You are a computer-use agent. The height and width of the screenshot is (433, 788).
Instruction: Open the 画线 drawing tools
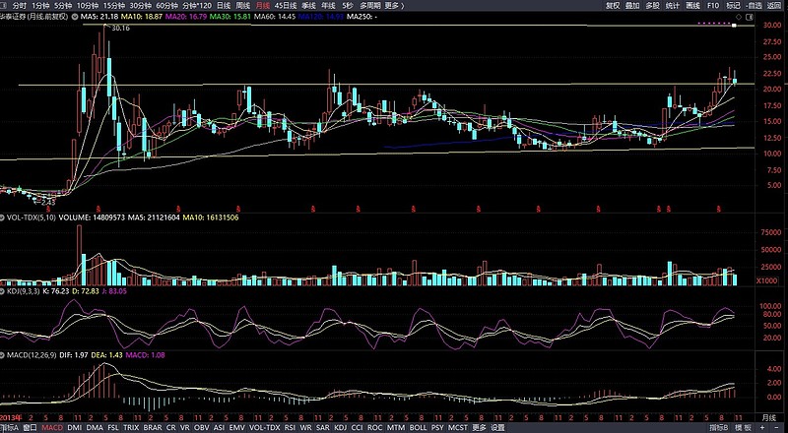692,5
